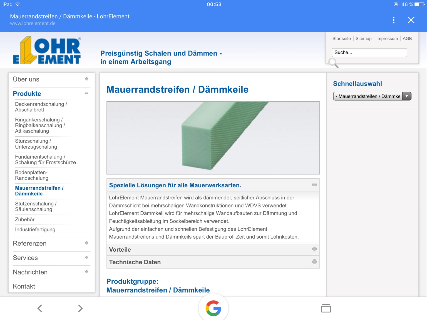This screenshot has height=320, width=427.
Task: Click the Mauerrandstreifen / Dämmkeile page heading
Action: [x=177, y=89]
